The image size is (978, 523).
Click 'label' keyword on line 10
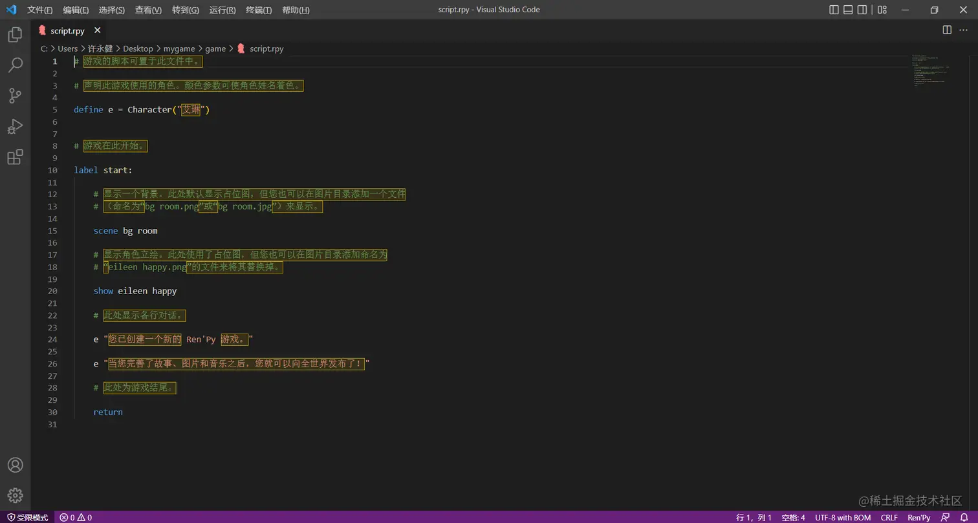(86, 170)
